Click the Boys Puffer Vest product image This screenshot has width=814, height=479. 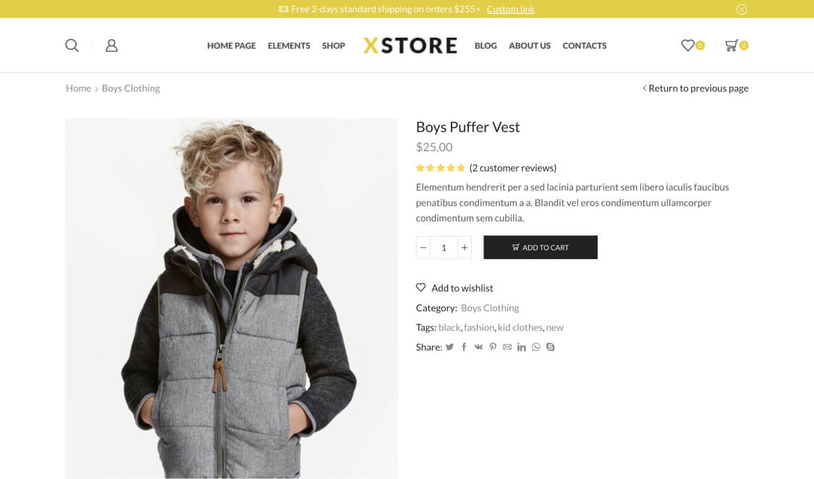tap(232, 298)
